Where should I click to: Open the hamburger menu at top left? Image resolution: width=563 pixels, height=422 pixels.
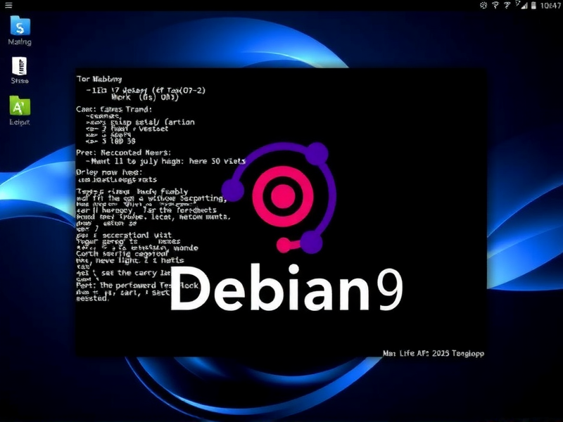[x=10, y=6]
